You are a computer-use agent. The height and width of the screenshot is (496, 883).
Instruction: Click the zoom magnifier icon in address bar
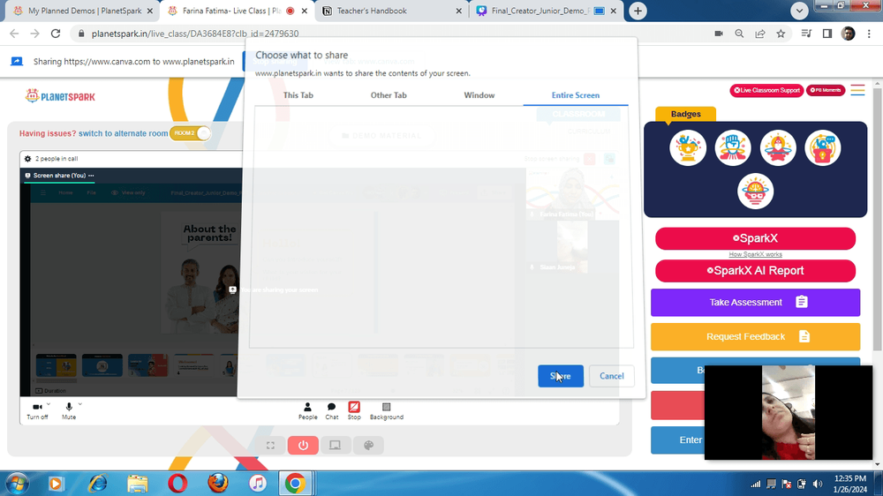click(x=739, y=34)
